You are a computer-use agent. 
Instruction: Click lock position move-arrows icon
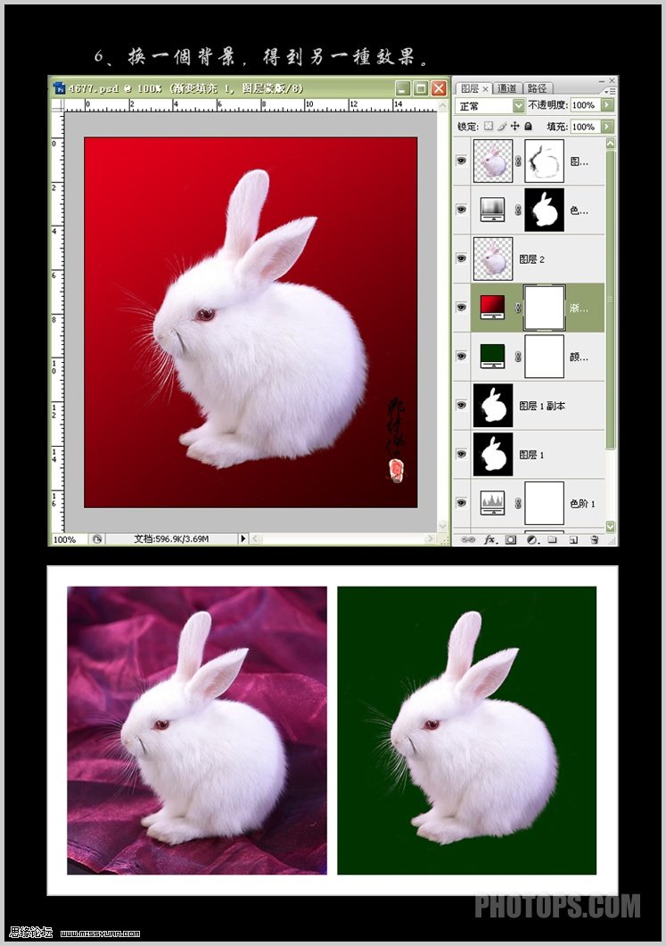(x=514, y=126)
